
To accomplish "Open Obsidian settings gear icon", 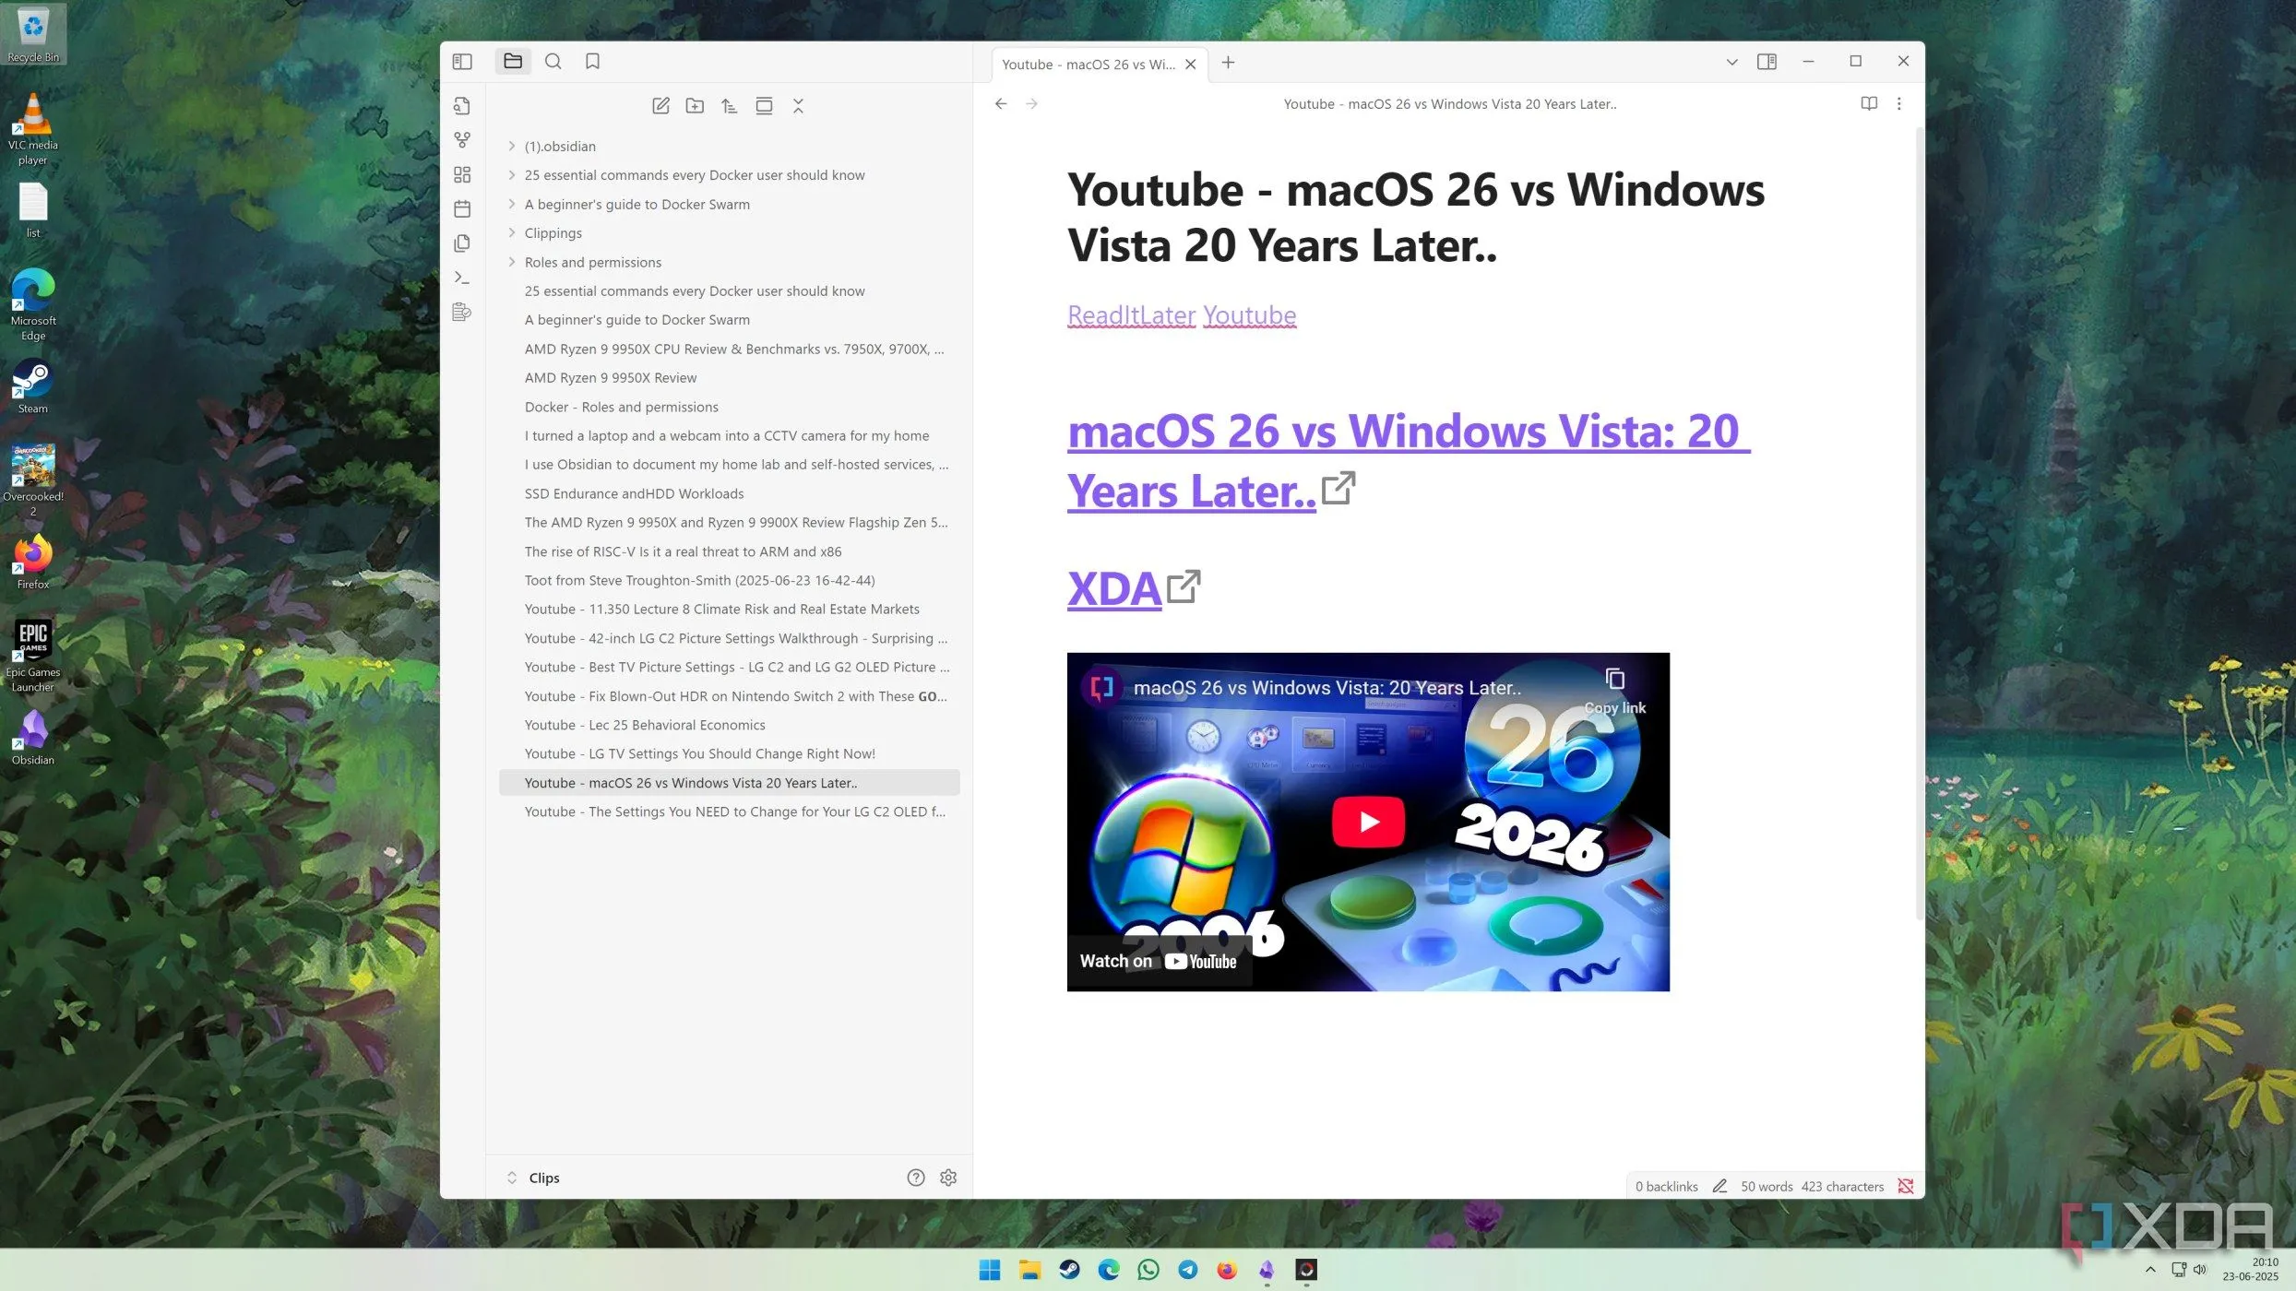I will pos(948,1178).
